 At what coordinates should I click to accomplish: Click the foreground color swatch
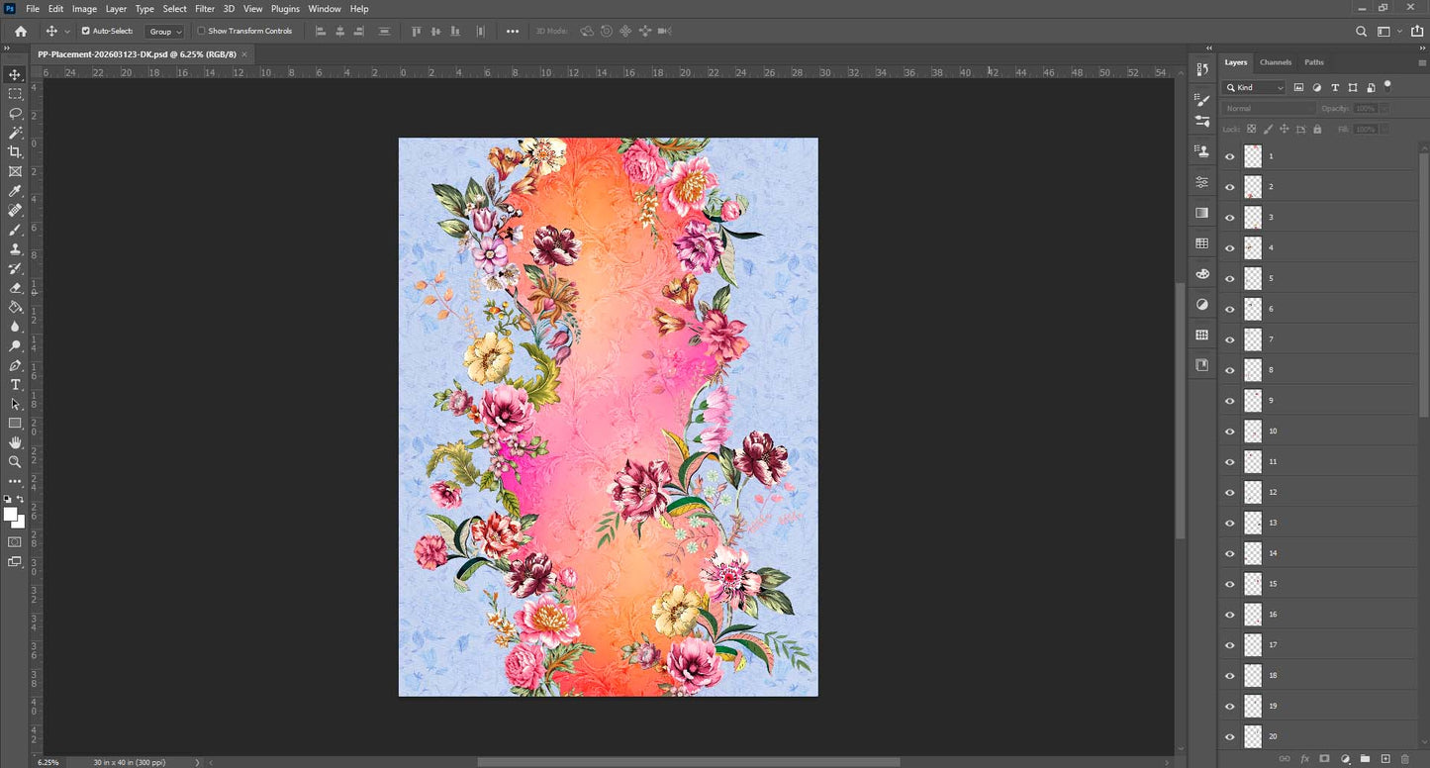point(11,515)
